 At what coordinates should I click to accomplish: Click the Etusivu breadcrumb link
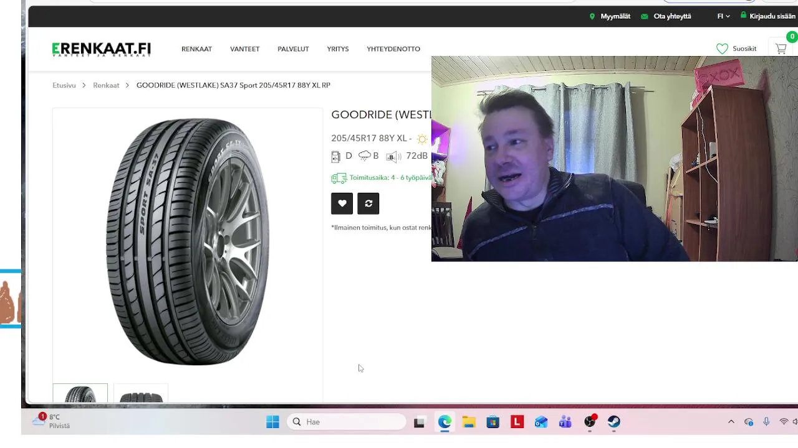[64, 85]
